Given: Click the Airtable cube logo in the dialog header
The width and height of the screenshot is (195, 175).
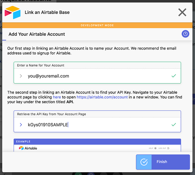Looking at the screenshot, I should point(13,12).
